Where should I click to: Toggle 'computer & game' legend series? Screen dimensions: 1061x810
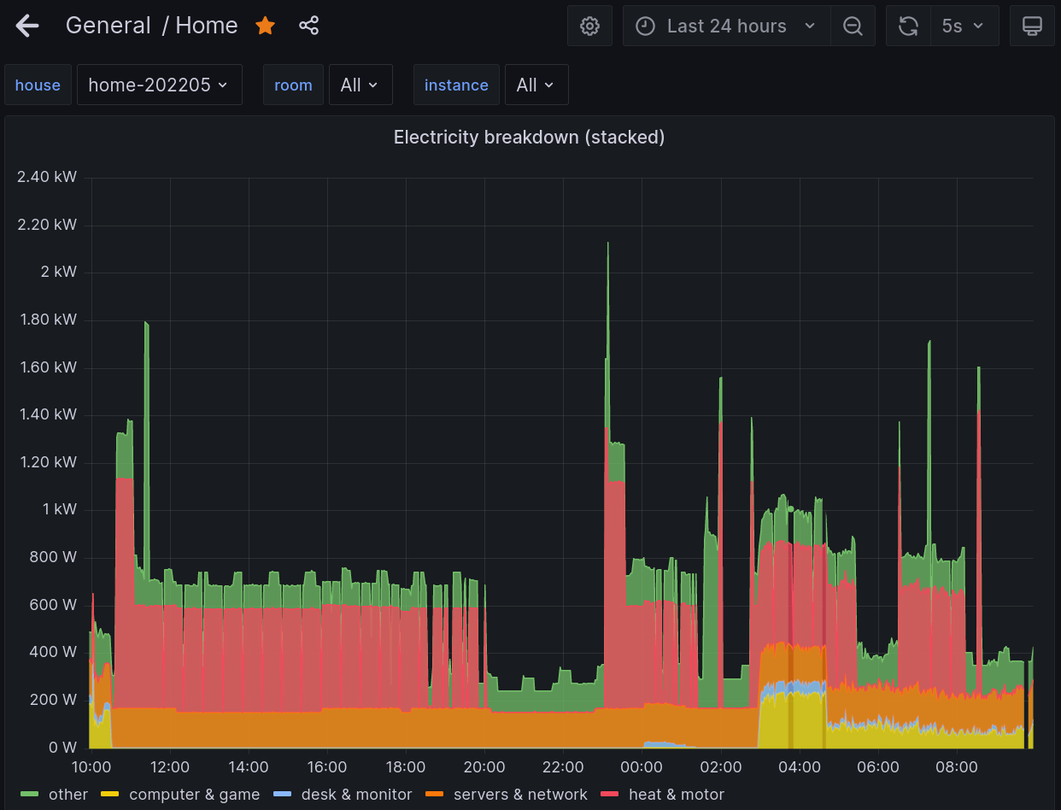click(x=194, y=795)
